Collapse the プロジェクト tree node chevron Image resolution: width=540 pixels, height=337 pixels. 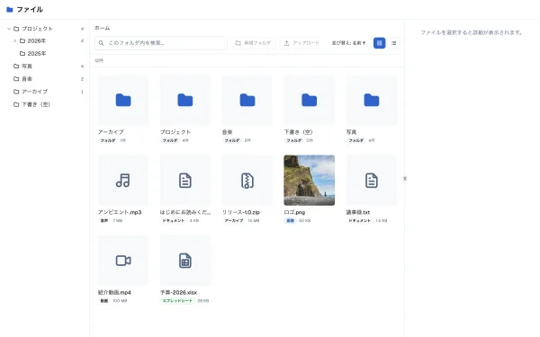pos(9,29)
